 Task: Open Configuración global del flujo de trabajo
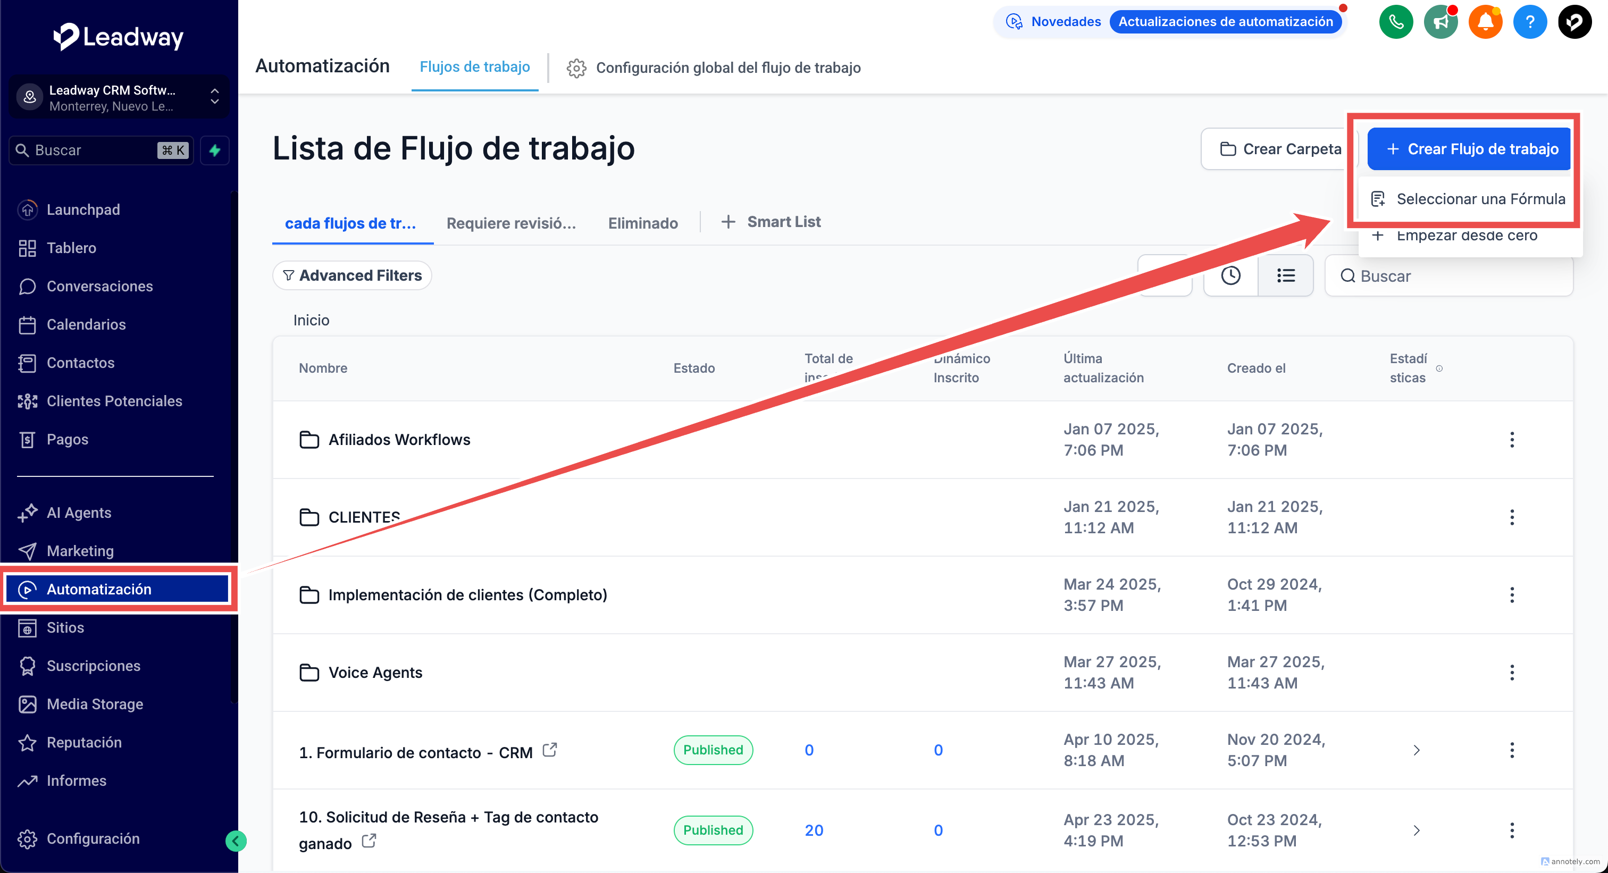(714, 68)
